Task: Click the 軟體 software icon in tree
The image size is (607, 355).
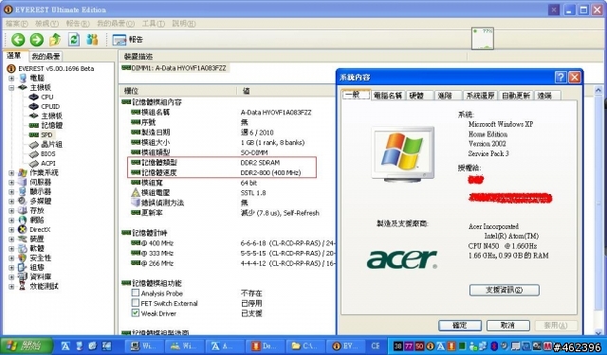Action: point(23,248)
